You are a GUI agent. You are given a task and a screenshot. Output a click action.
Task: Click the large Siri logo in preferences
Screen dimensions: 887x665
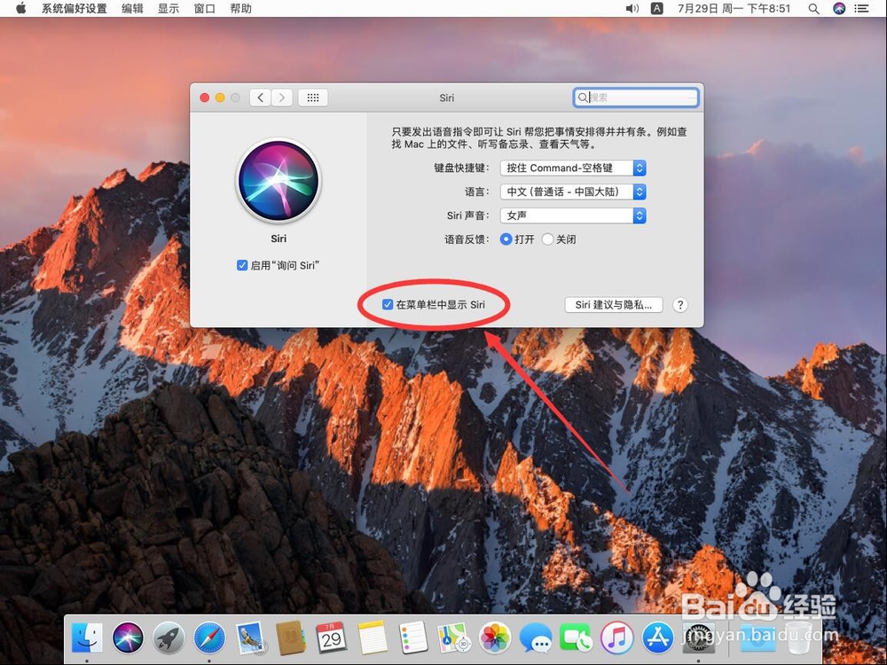[x=279, y=181]
